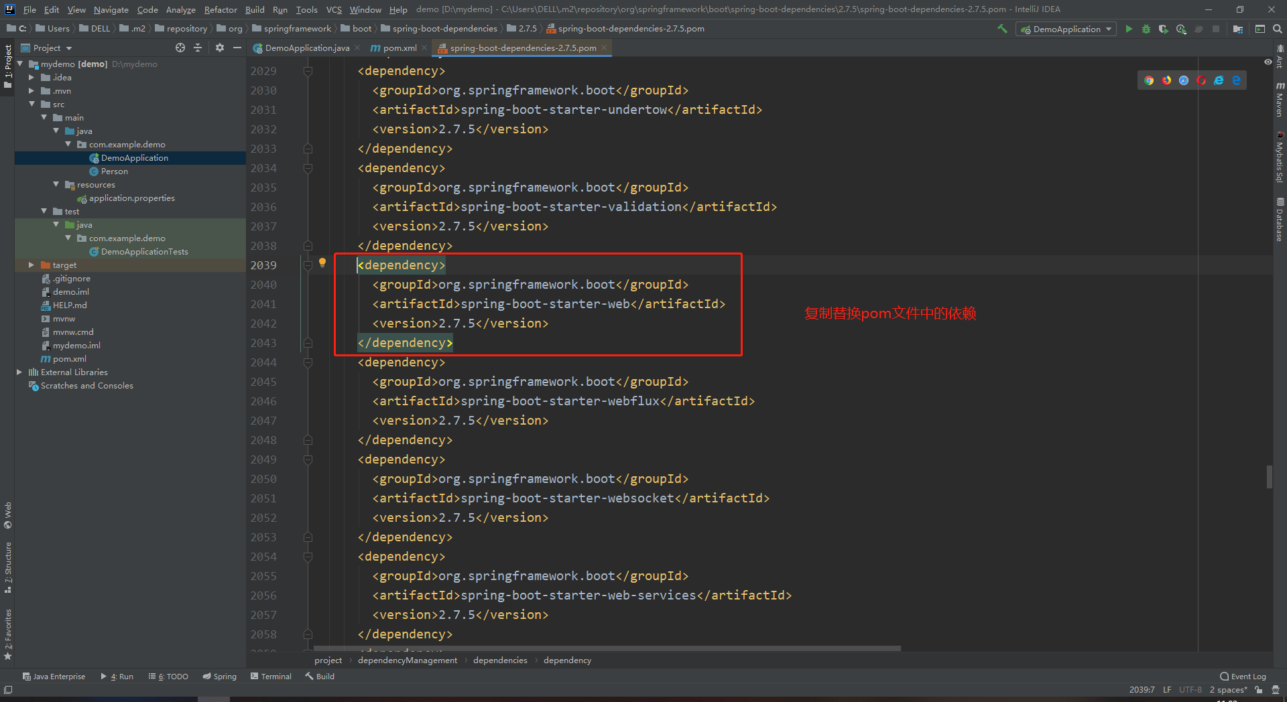1287x702 pixels.
Task: Open file in Chrome browser
Action: [x=1149, y=80]
